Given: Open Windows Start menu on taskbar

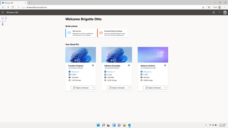Looking at the screenshot, I should [98, 125].
